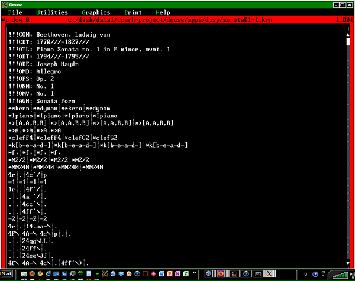
Task: Open the Help menu
Action: click(x=163, y=12)
